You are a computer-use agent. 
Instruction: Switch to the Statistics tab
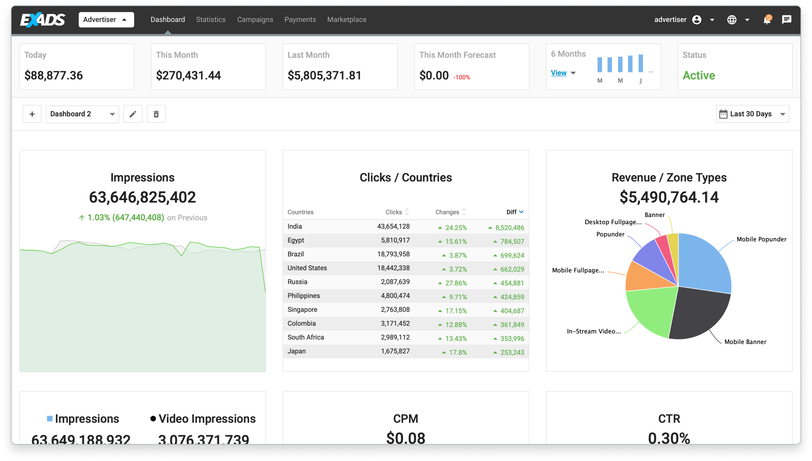(x=211, y=19)
